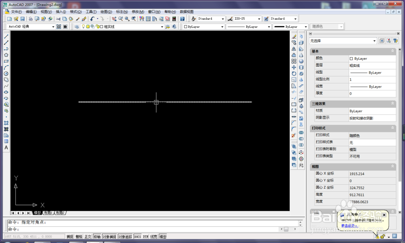Screen dimensions: 405x243
Task: Select the Ellipse drawing tool
Action: (6, 92)
